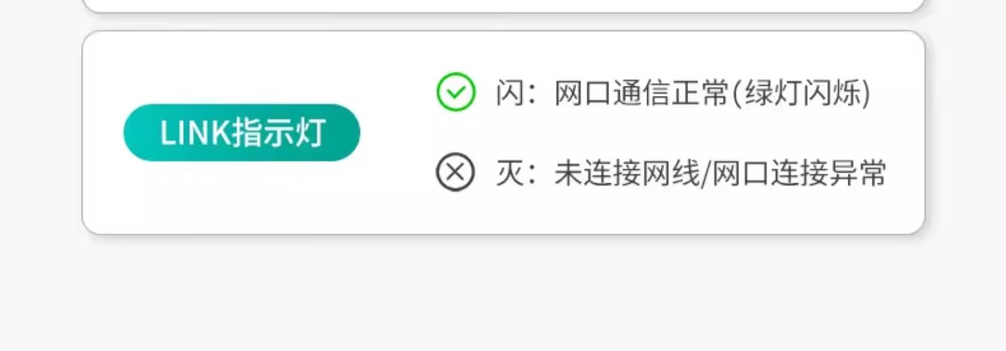
Task: Click the checkmark inside the green circle
Action: point(456,93)
